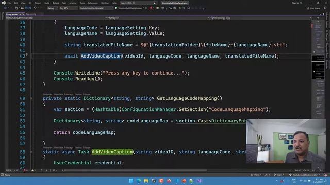The height and width of the screenshot is (185, 330).
Task: Click the Sign in link
Action: (x=295, y=3)
